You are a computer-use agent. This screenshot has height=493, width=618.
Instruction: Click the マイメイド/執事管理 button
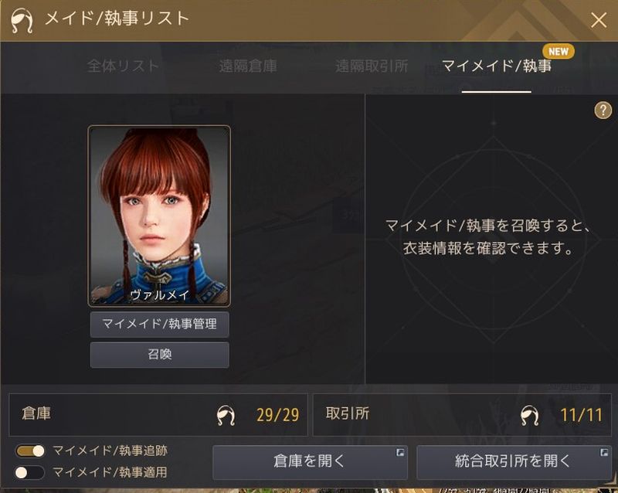[x=160, y=325]
